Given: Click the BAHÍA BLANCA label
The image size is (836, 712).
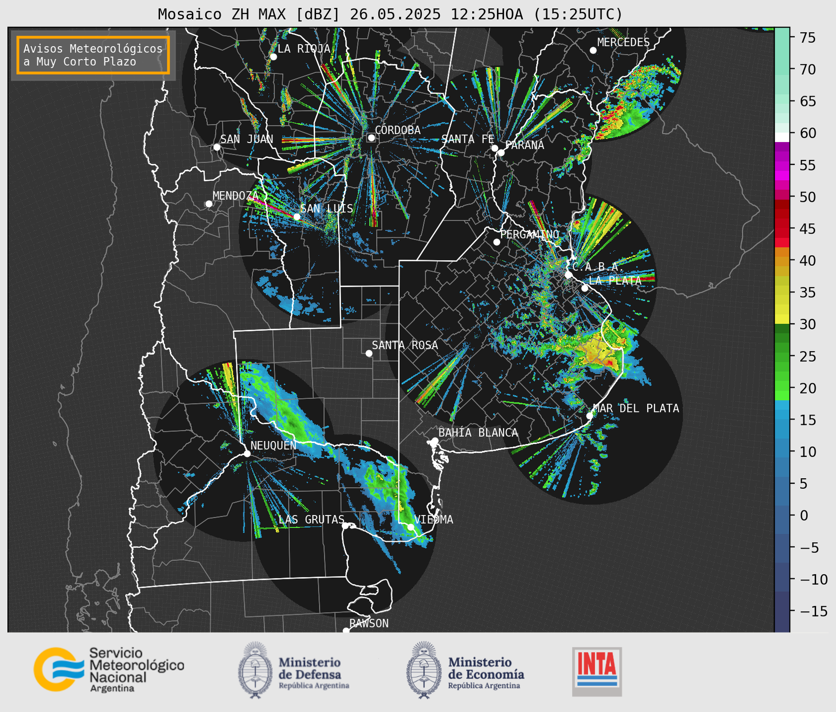Looking at the screenshot, I should coord(478,433).
